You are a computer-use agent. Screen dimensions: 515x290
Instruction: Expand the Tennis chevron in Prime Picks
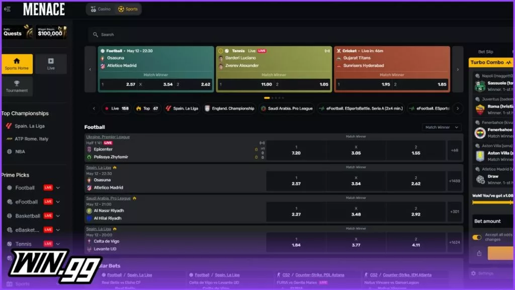[x=58, y=244]
